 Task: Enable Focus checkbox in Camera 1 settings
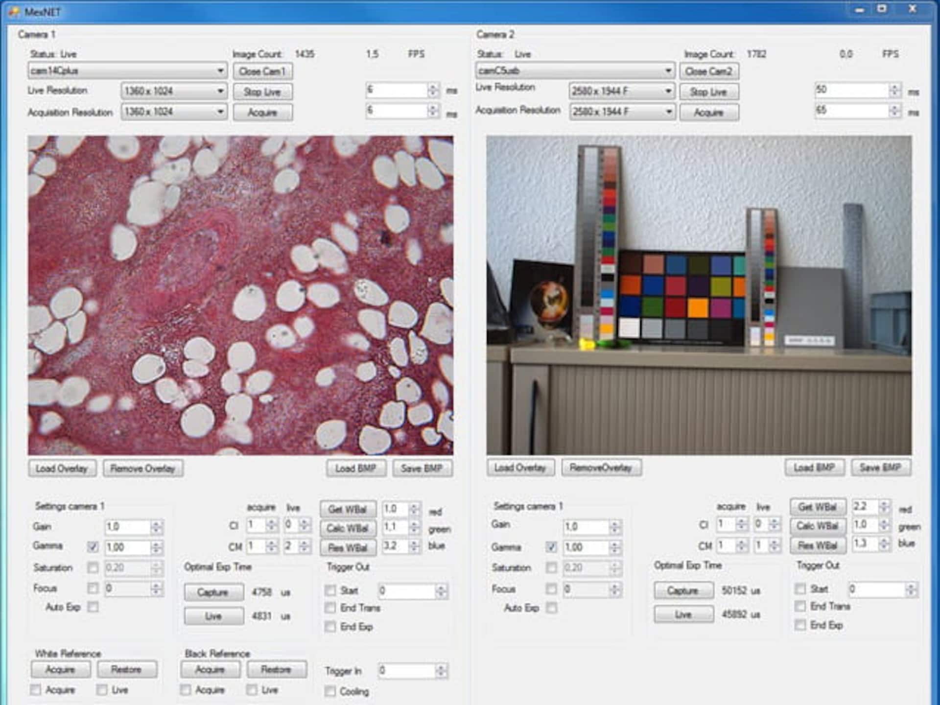(93, 588)
